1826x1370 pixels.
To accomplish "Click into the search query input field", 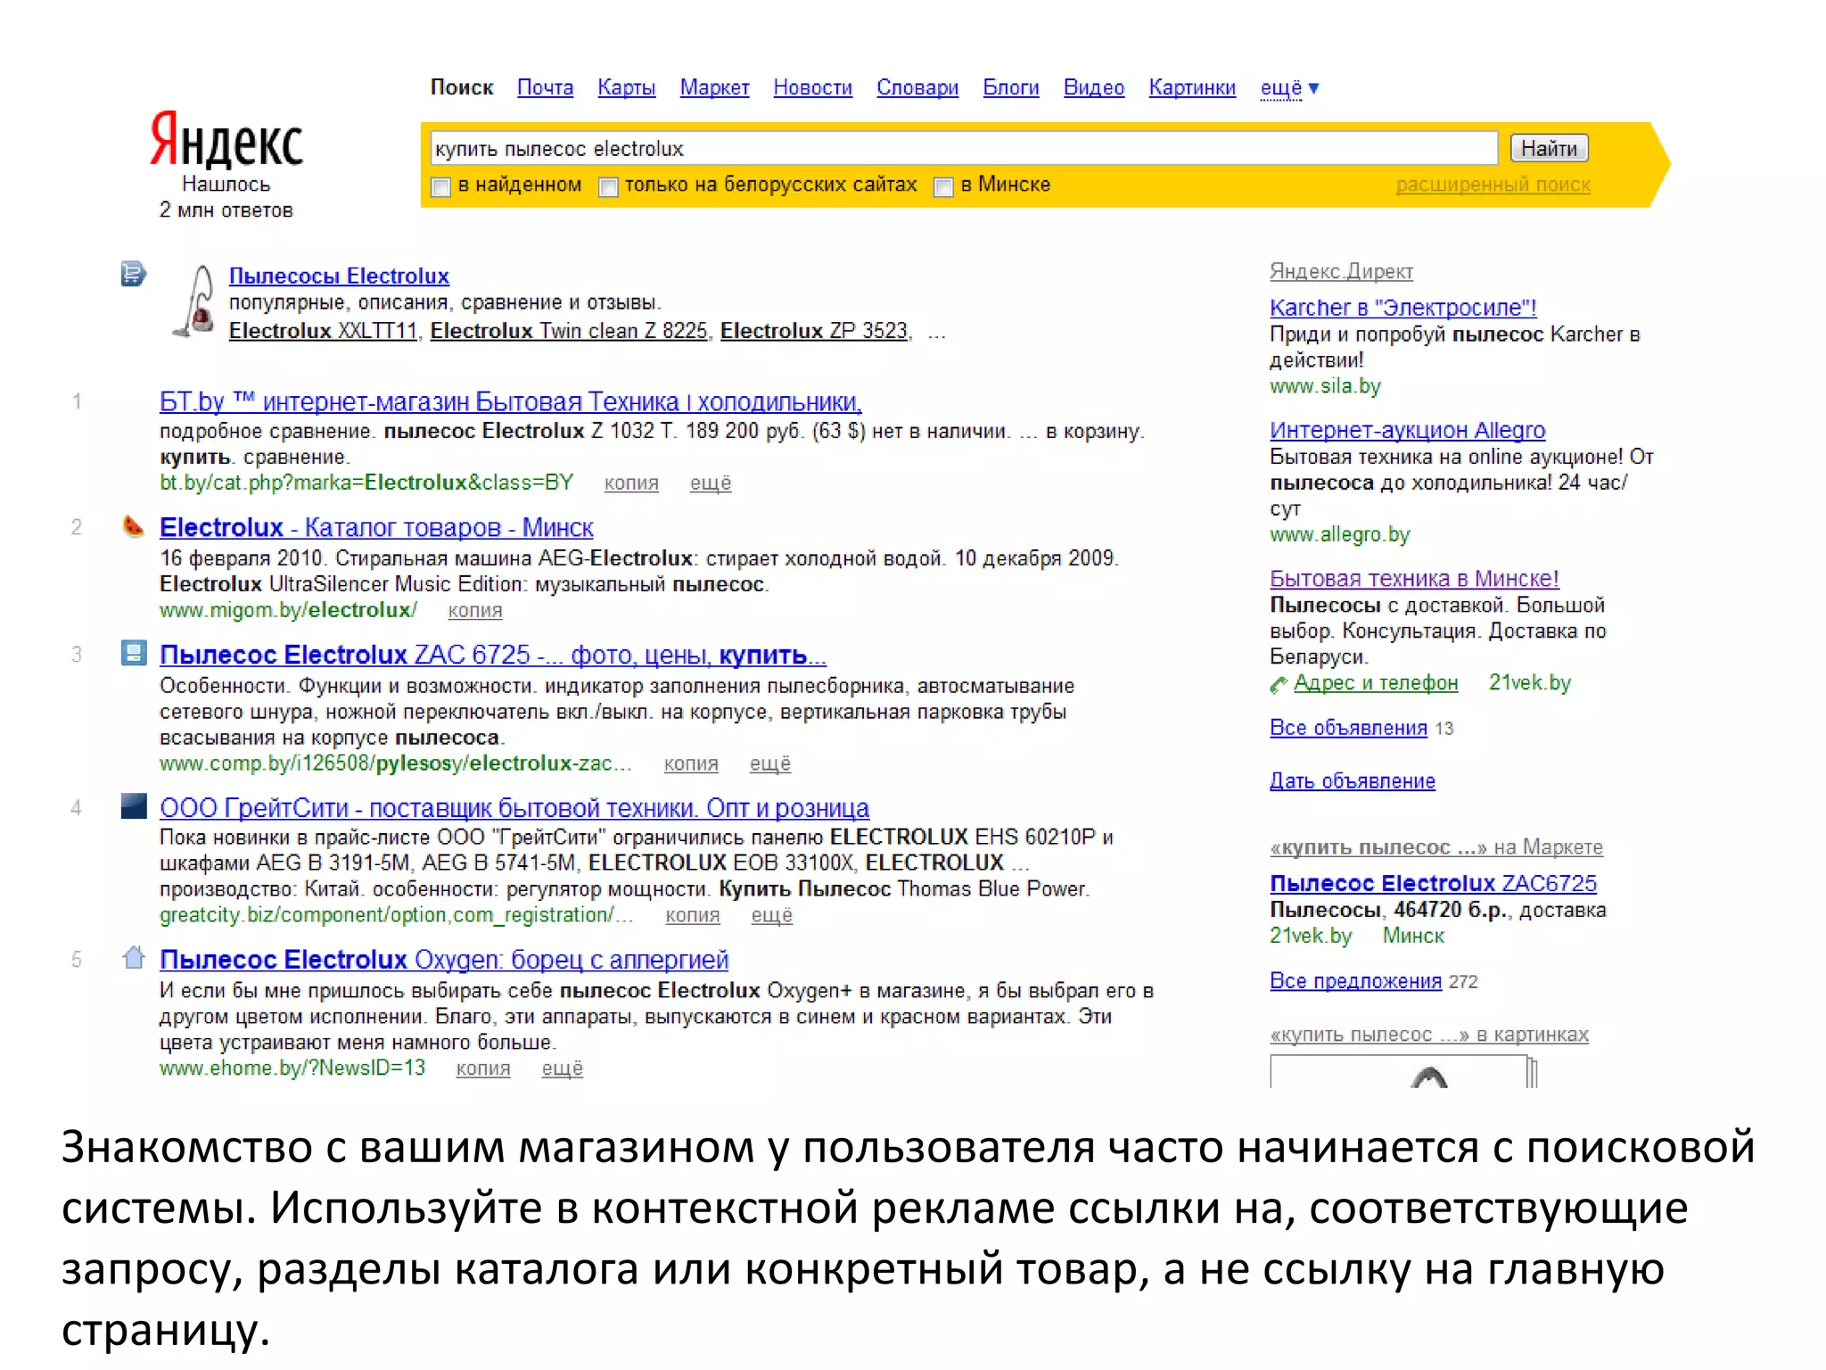I will coord(964,148).
